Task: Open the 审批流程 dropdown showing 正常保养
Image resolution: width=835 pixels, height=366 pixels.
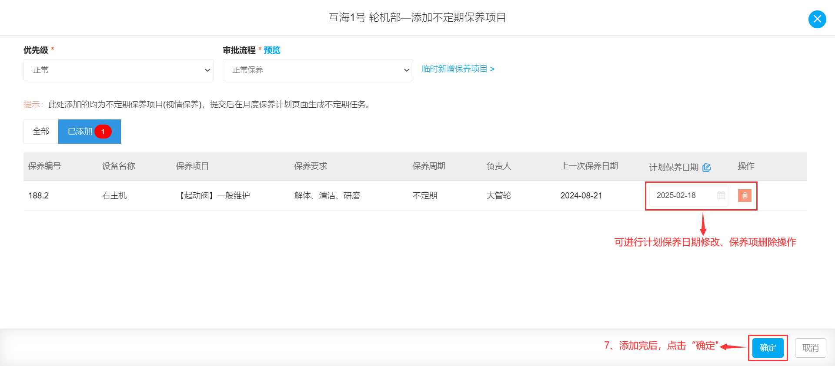Action: coord(318,70)
